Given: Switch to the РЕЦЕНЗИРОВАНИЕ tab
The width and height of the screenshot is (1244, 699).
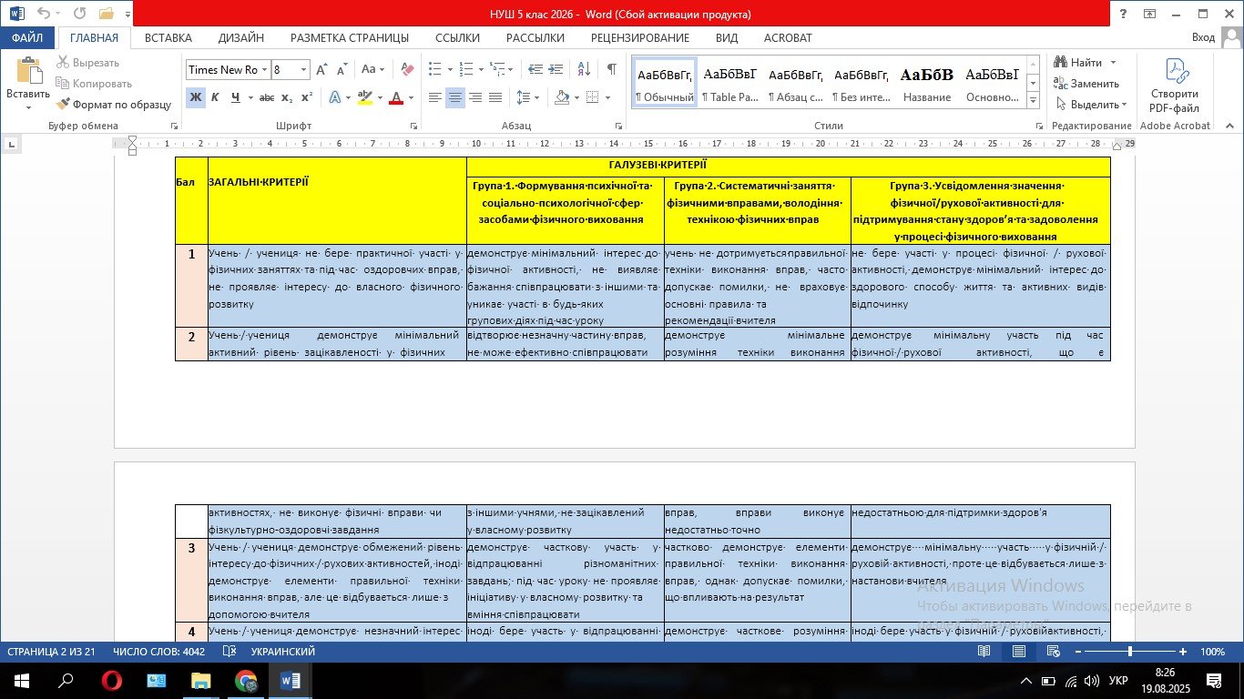Looking at the screenshot, I should click(639, 37).
